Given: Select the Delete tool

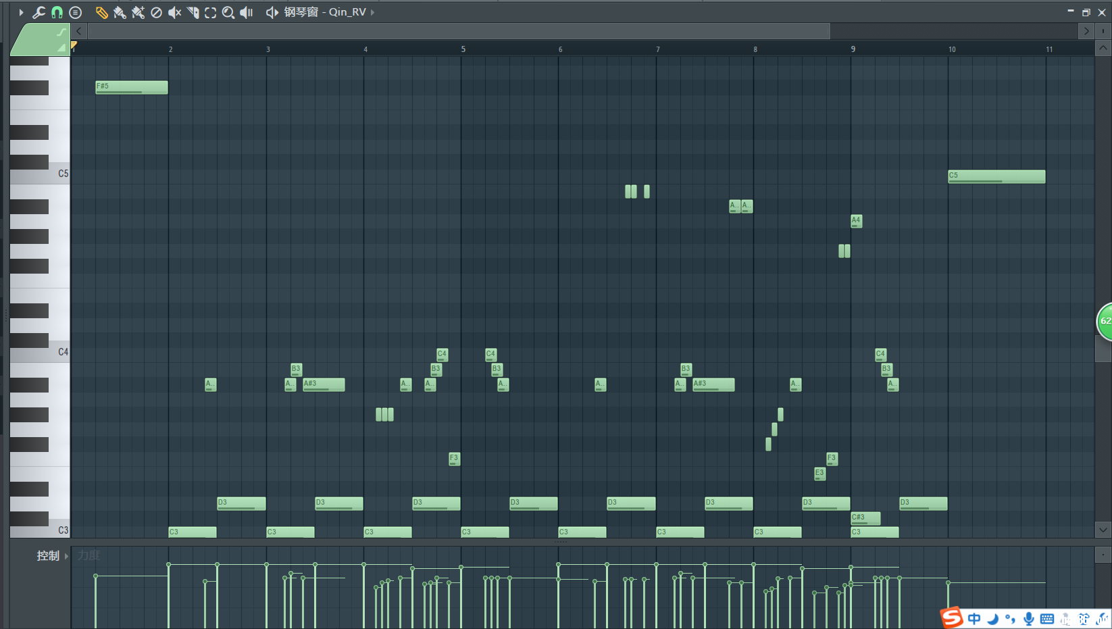Looking at the screenshot, I should pyautogui.click(x=156, y=12).
